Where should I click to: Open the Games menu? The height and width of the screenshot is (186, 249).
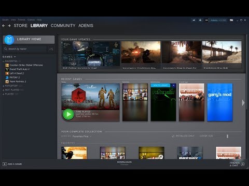pos(31,20)
